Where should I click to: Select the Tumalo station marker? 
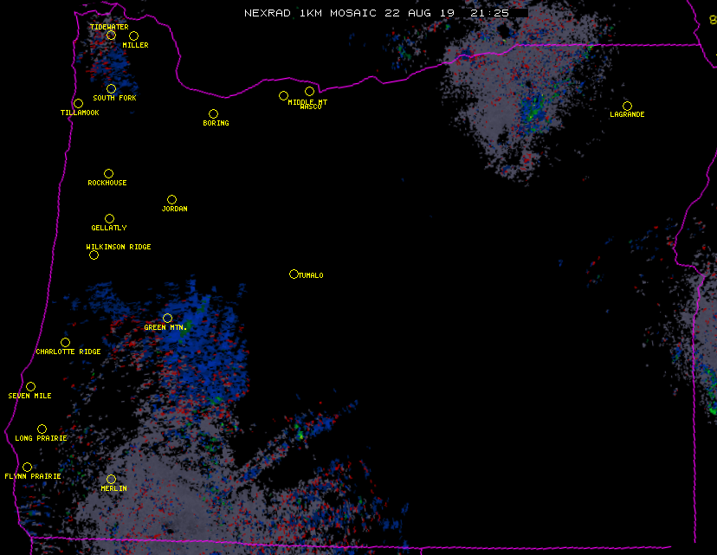pos(294,274)
